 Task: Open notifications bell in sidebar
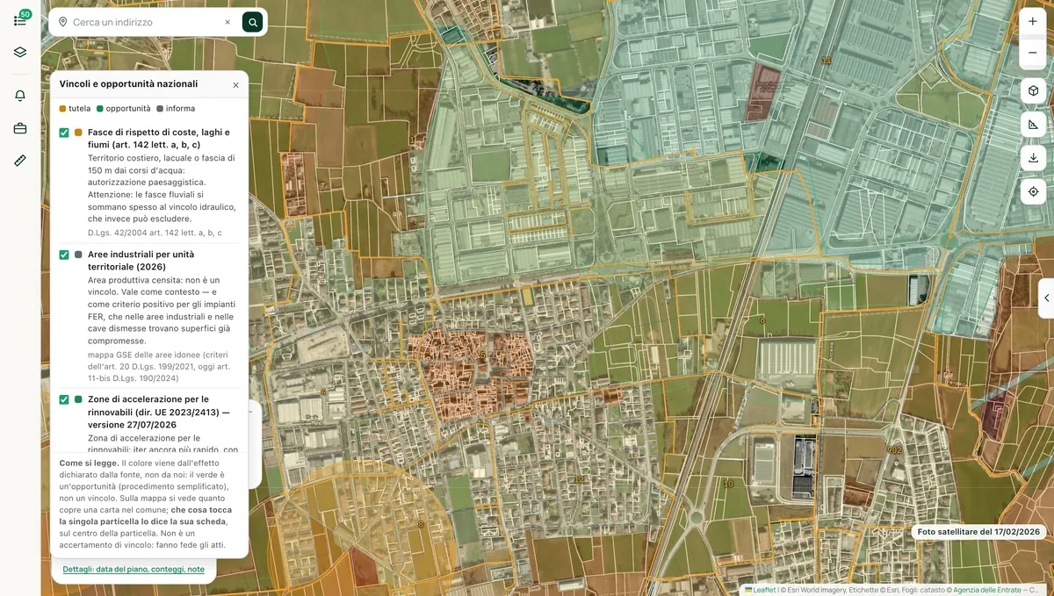[x=20, y=96]
